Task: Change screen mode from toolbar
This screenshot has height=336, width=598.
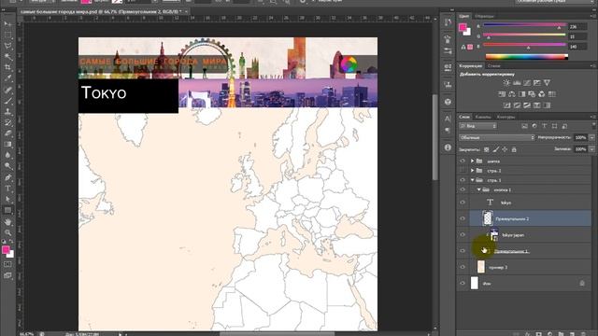Action: (7, 275)
